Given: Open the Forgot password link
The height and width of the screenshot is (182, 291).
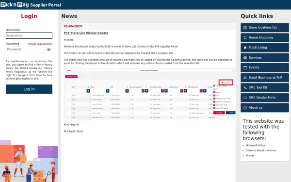Looking at the screenshot, I should pos(40,44).
